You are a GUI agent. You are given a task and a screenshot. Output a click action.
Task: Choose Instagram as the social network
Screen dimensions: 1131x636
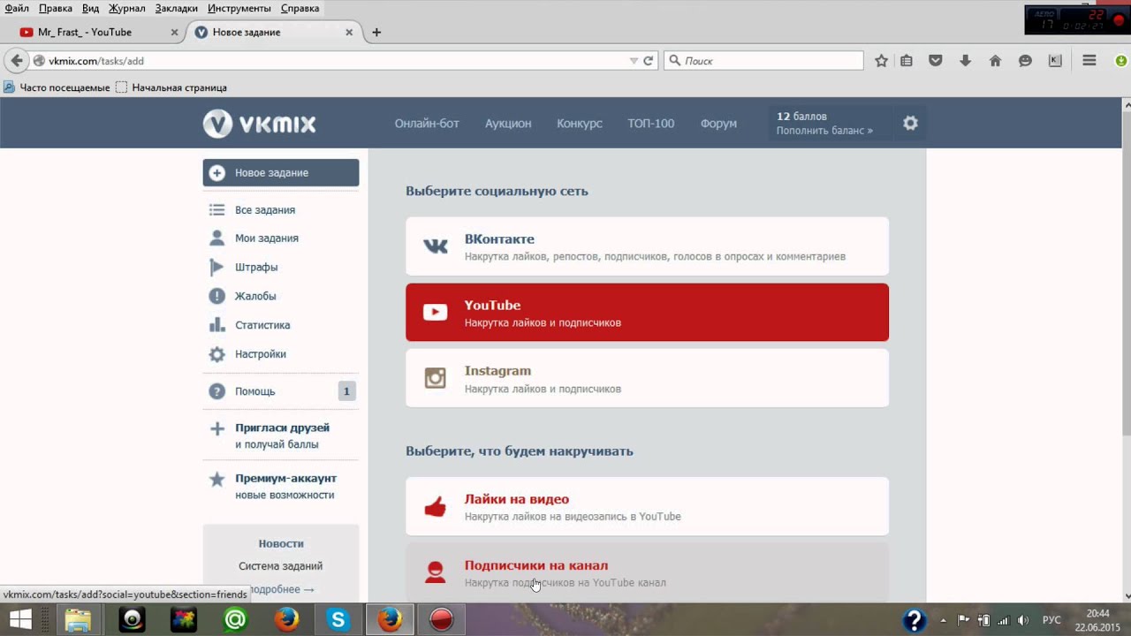tap(647, 378)
